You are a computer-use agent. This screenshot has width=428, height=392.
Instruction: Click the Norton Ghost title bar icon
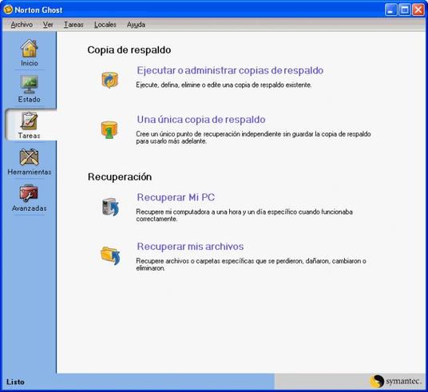tap(8, 10)
